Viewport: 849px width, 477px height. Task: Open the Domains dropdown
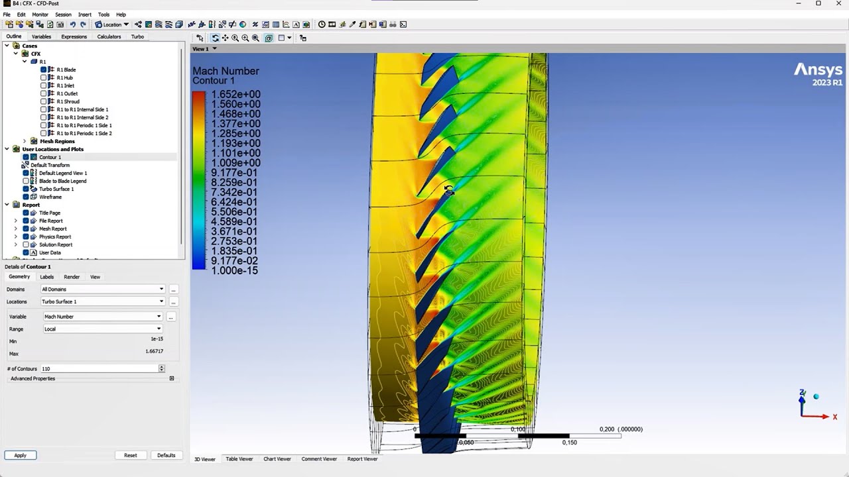(103, 289)
